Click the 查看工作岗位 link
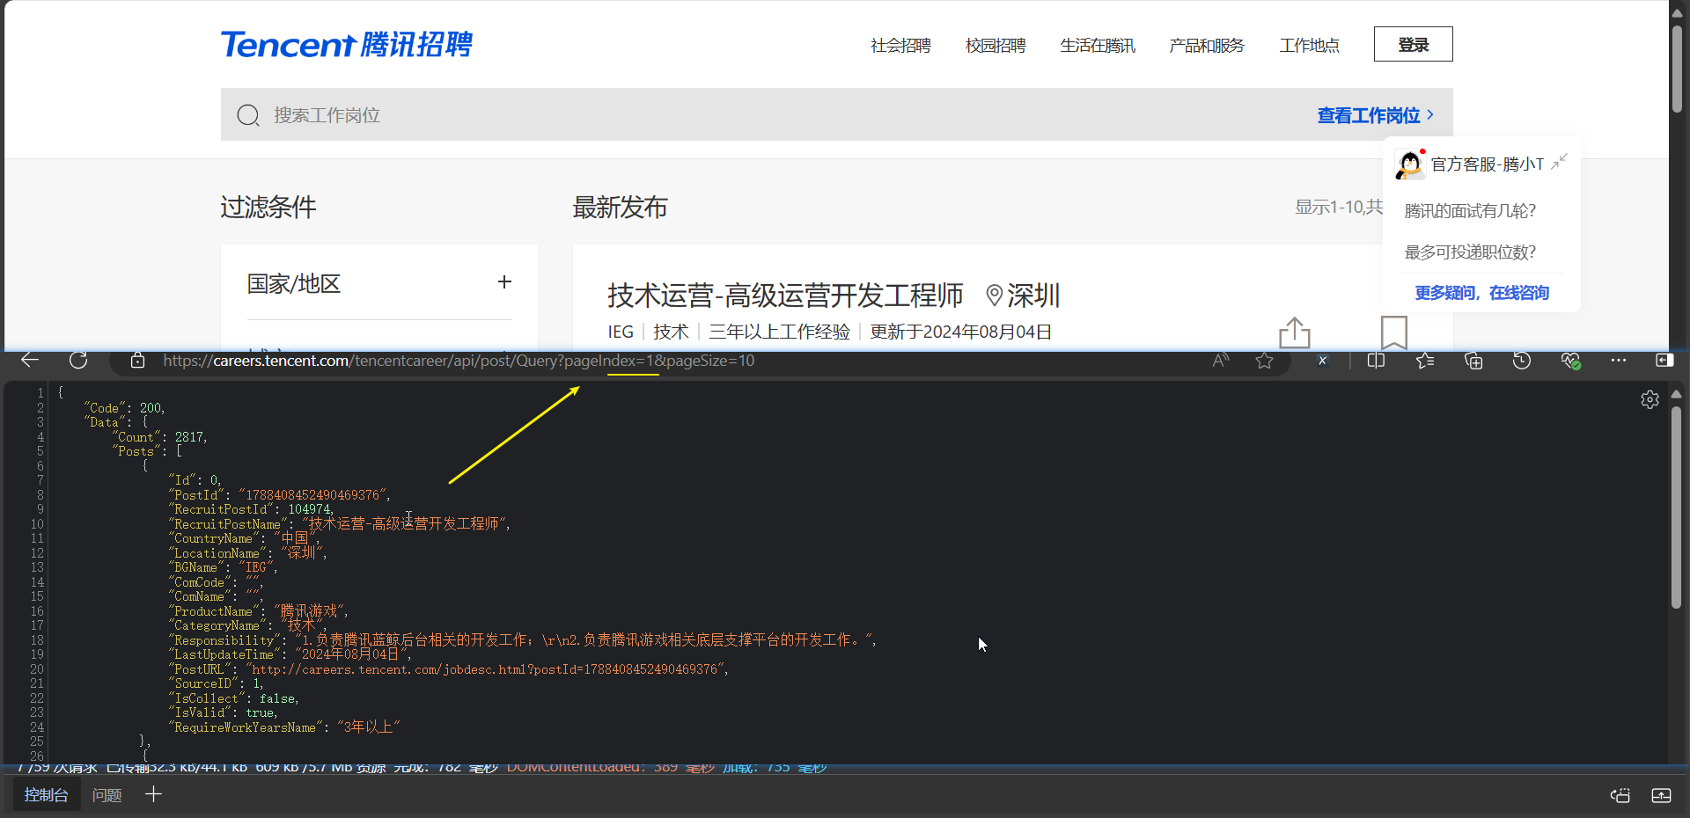Image resolution: width=1690 pixels, height=818 pixels. click(1375, 115)
